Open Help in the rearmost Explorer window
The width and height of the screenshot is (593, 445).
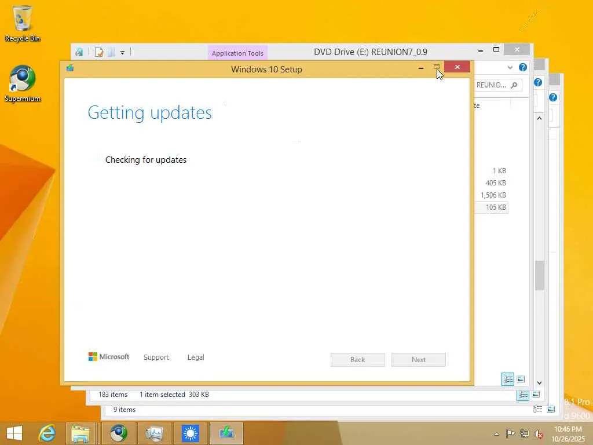(553, 97)
